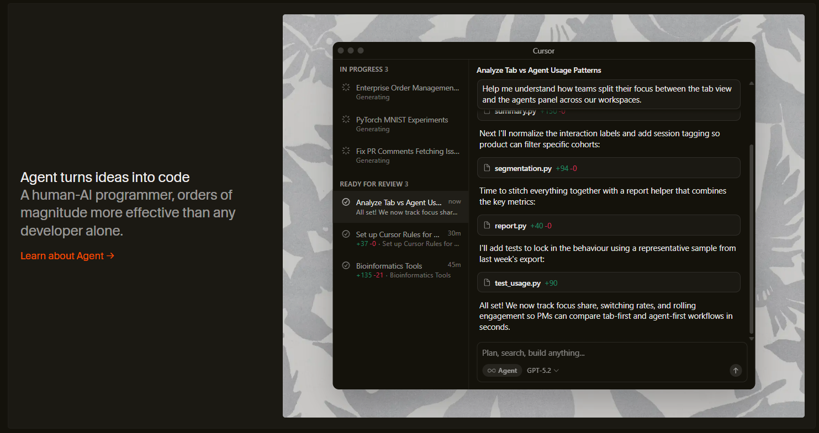The width and height of the screenshot is (819, 433).
Task: Collapse the Ready for Review 3 section
Action: (x=374, y=184)
